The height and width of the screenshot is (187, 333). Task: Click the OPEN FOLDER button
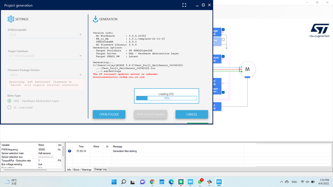coord(109,114)
